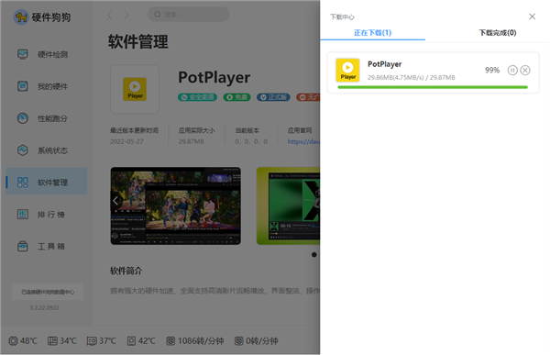550x355 pixels.
Task: Click the 硬件狗狗 dog logo
Action: click(x=21, y=17)
